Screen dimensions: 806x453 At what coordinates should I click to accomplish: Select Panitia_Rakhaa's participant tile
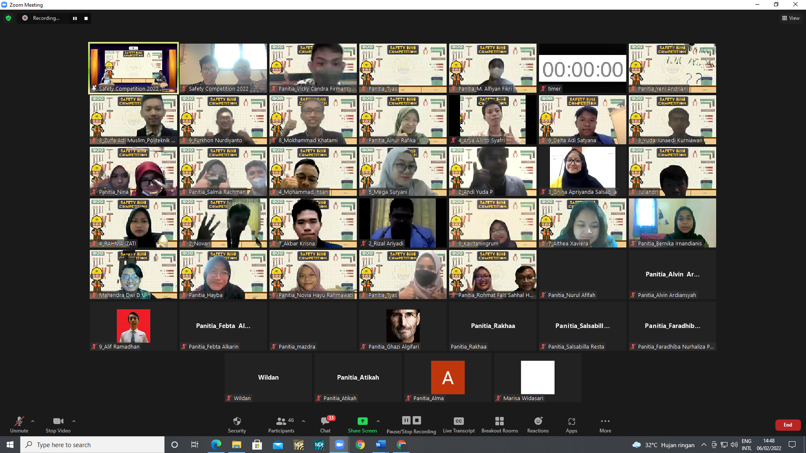pyautogui.click(x=492, y=326)
